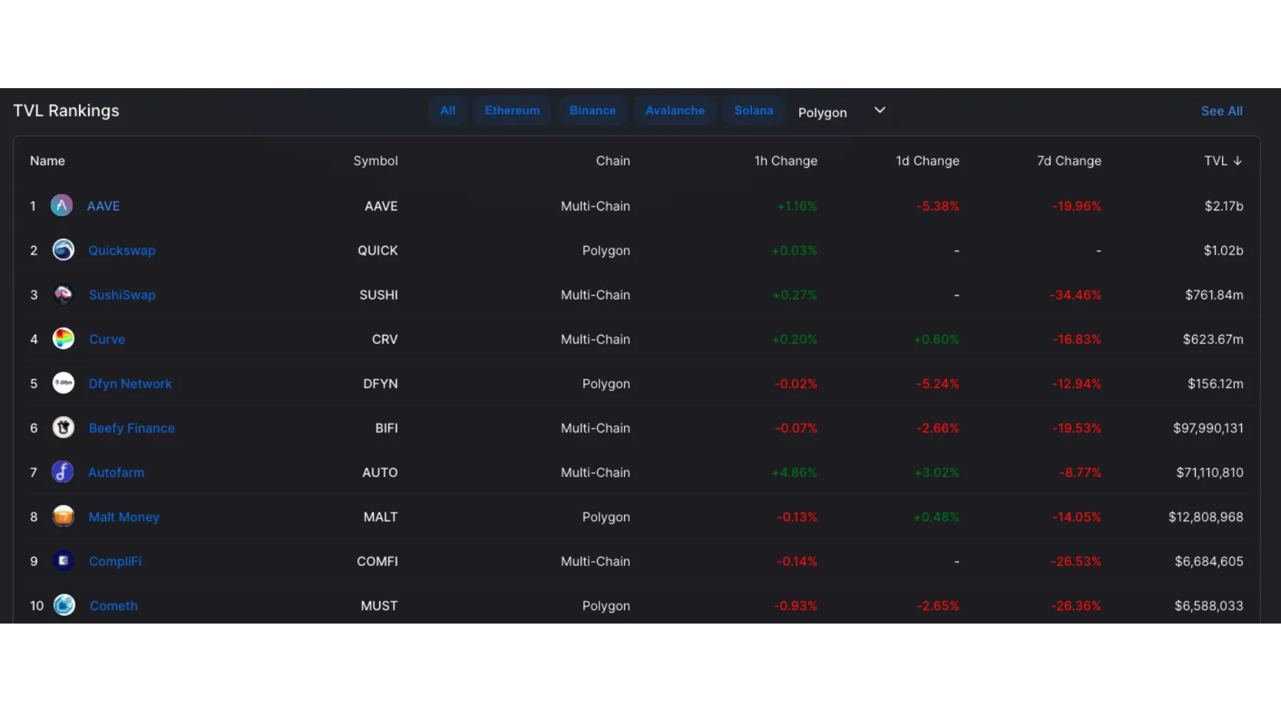Sort table by 7d Change header

click(1069, 161)
